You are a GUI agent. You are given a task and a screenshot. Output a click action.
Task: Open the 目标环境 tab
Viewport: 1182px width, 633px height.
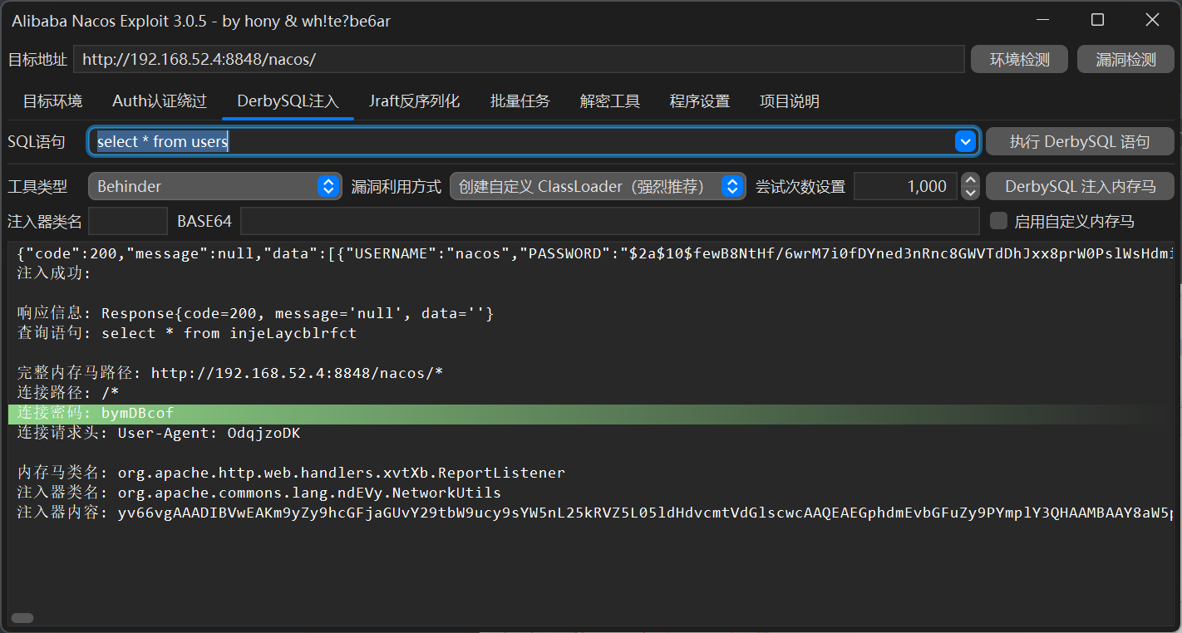click(52, 101)
